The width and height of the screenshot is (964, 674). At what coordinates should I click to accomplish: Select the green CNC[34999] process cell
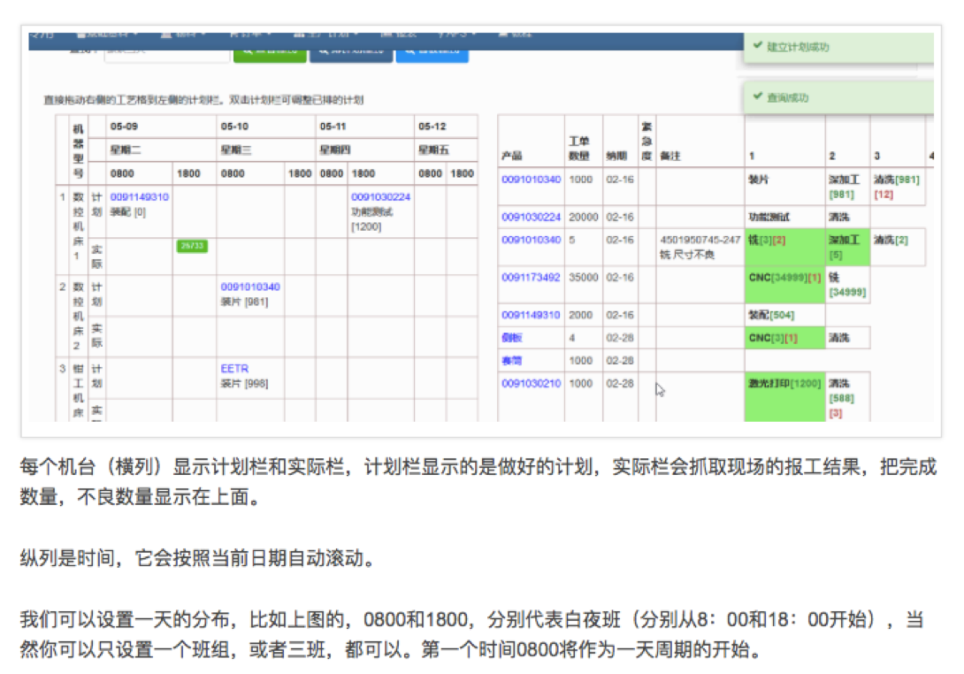click(784, 278)
